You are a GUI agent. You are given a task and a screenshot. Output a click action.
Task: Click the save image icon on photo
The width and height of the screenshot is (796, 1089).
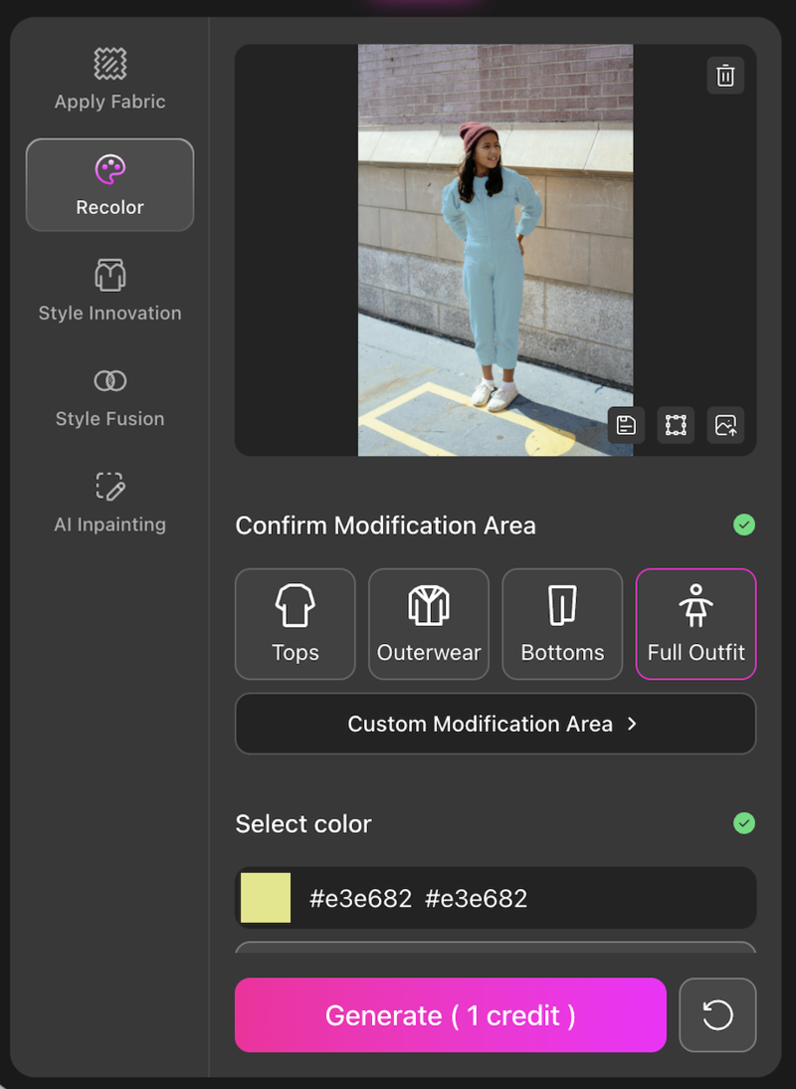coord(626,425)
